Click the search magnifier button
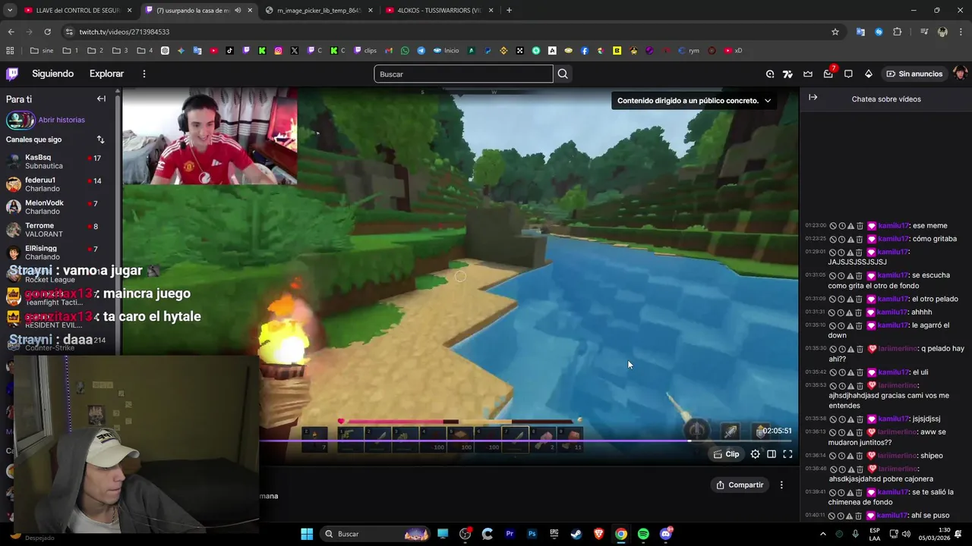 (x=563, y=74)
